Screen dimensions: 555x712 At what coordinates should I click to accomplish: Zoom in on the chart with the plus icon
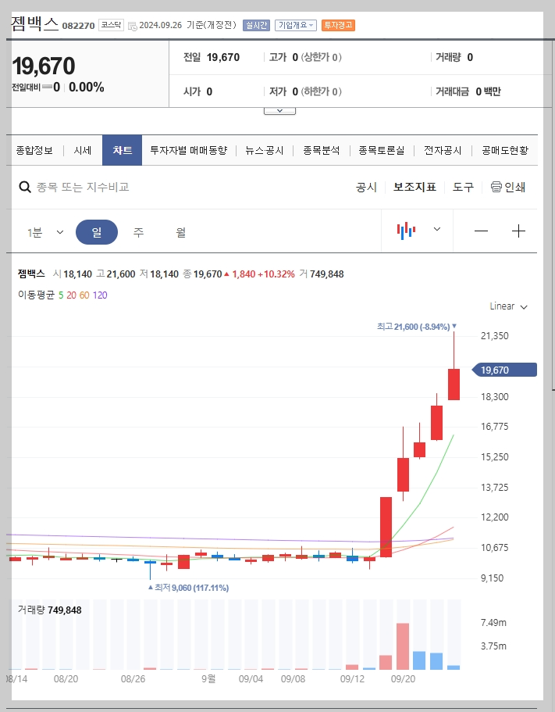click(519, 231)
